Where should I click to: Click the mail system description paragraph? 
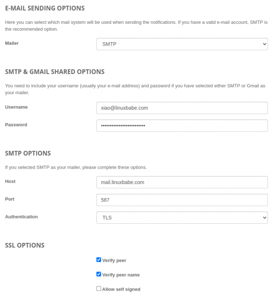[136, 26]
